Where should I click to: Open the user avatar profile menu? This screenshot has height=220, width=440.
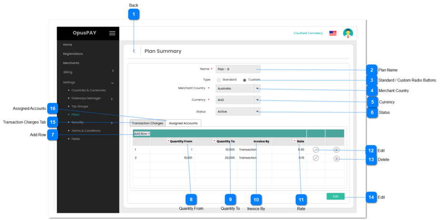pyautogui.click(x=348, y=33)
